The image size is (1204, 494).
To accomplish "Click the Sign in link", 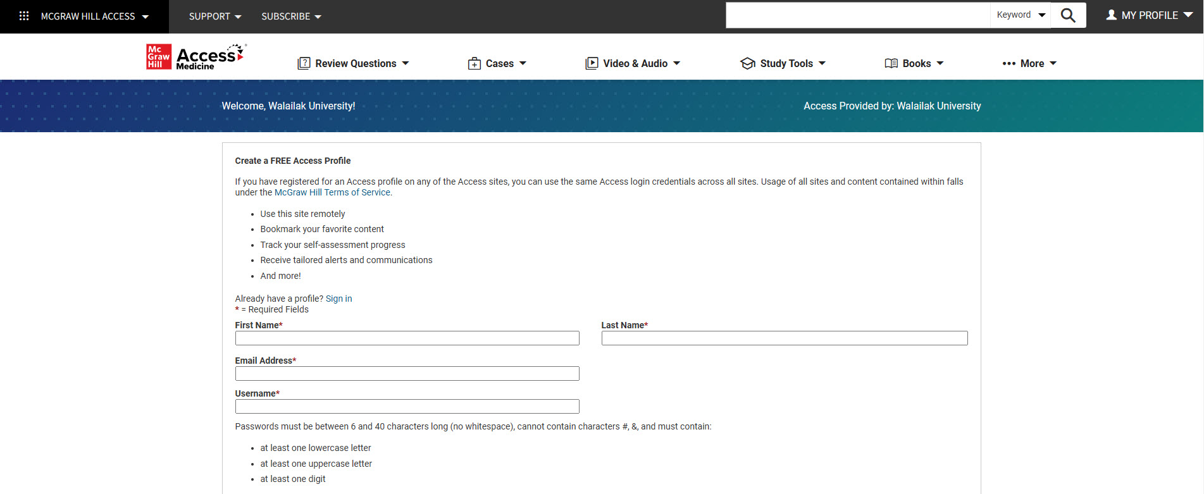I will [x=338, y=299].
